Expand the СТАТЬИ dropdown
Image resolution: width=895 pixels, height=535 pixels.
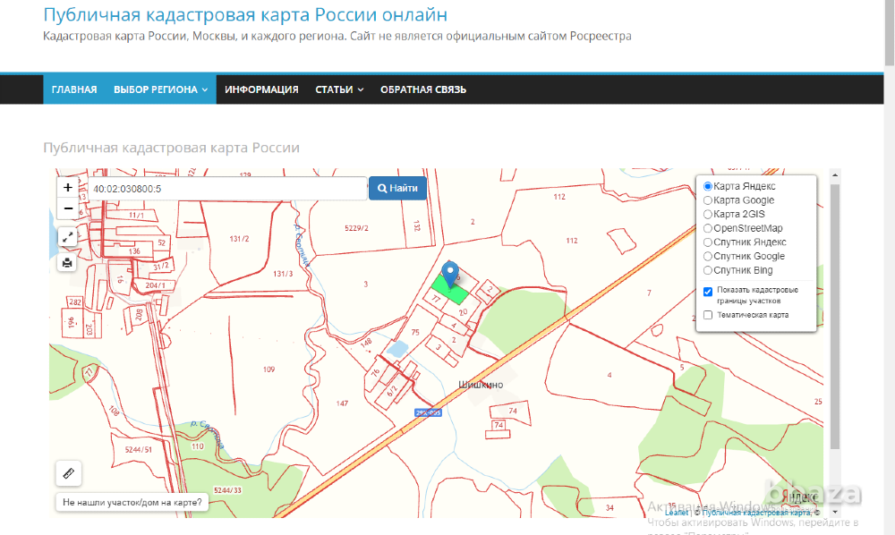(339, 89)
